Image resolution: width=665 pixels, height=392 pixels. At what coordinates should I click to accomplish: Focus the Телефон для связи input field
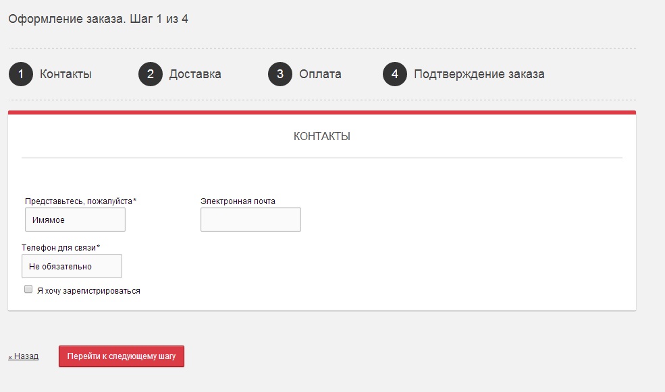72,266
